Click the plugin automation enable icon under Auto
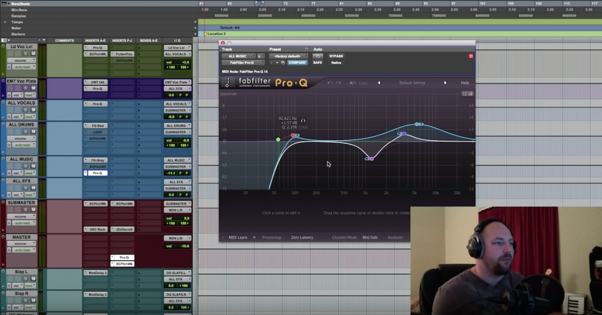The image size is (602, 315). coord(317,56)
